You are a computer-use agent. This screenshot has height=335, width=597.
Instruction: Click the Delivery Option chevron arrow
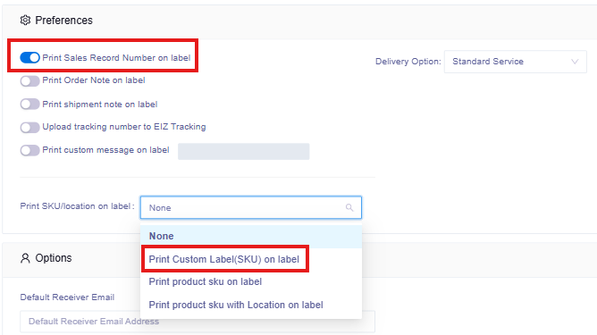point(575,62)
